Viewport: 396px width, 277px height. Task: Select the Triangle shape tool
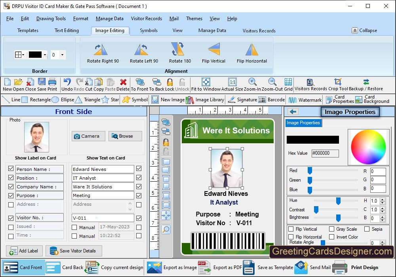[x=88, y=100]
